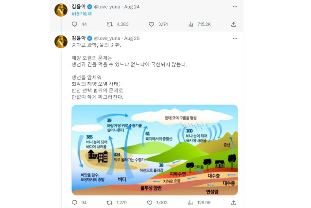View analytics showing 128.9K views

pos(191,202)
